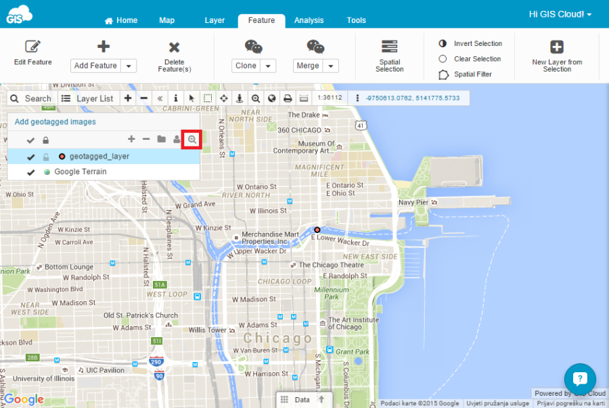Click the coordinates -9750613.0762, 5141775.5733
Viewport: 609px width, 408px height.
click(x=413, y=98)
